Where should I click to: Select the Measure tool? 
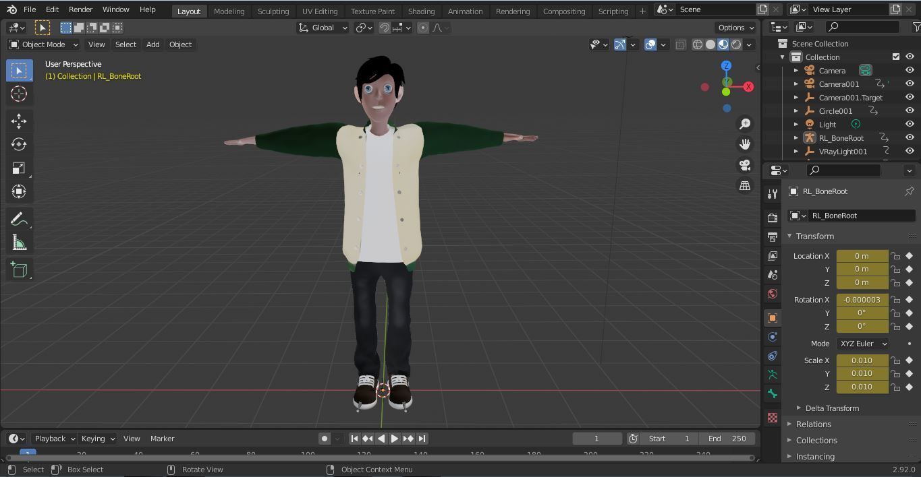19,243
